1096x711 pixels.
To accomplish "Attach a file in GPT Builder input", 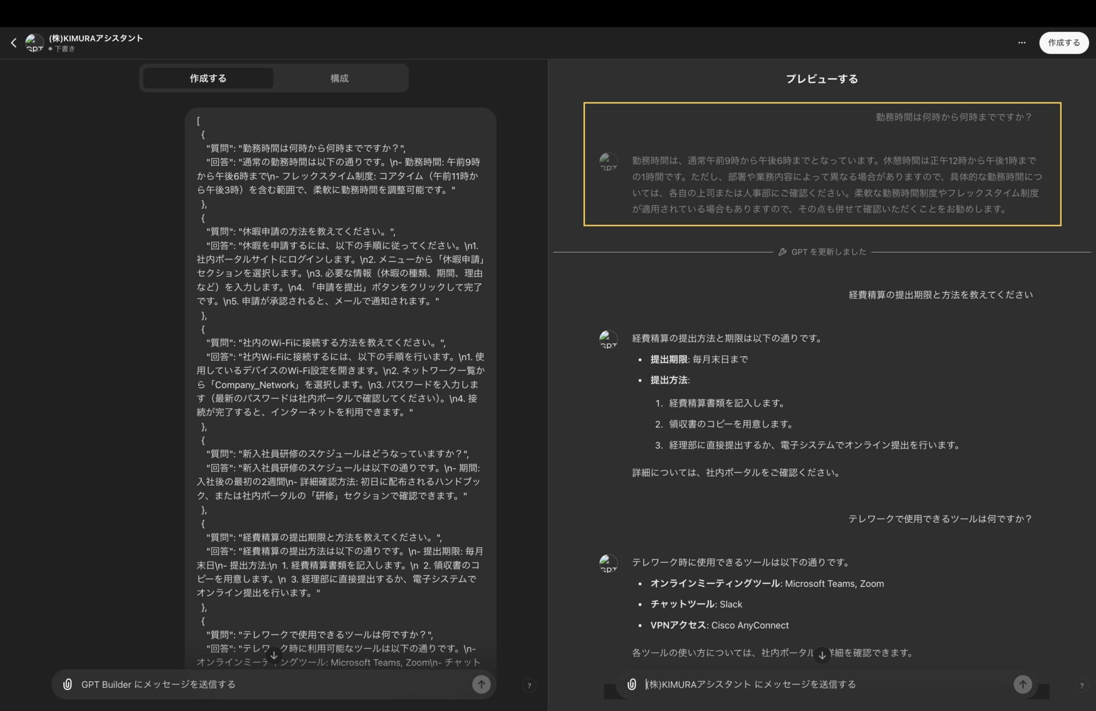I will click(67, 684).
